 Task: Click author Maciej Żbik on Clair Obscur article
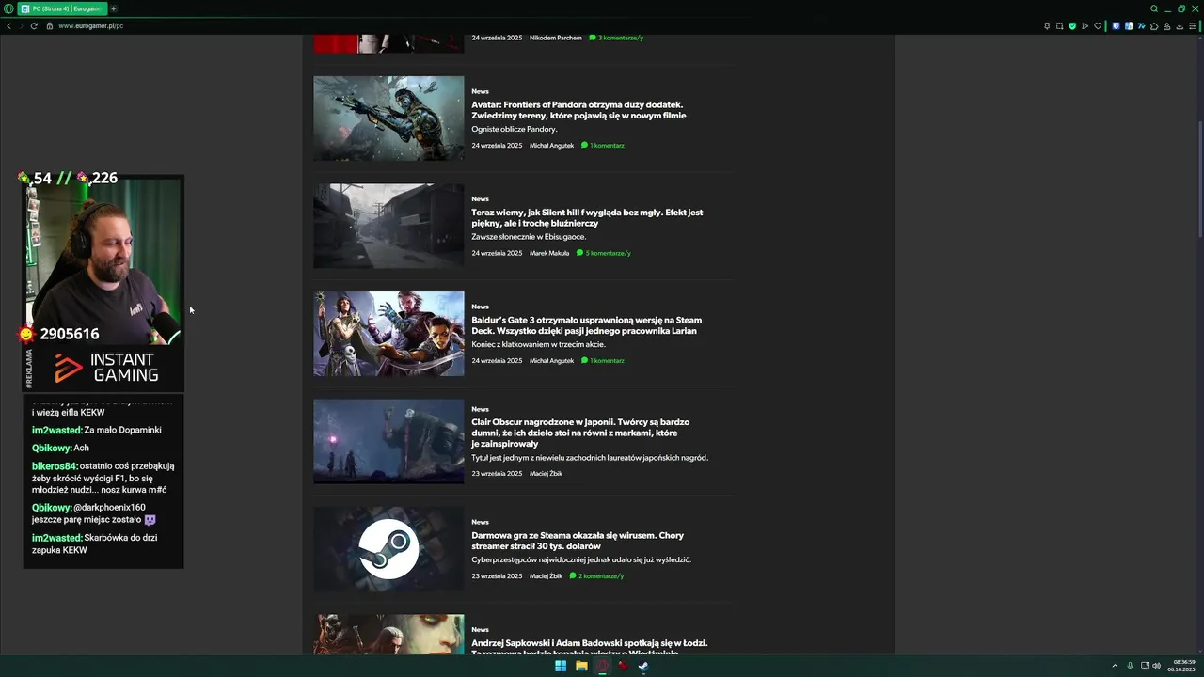pyautogui.click(x=546, y=474)
